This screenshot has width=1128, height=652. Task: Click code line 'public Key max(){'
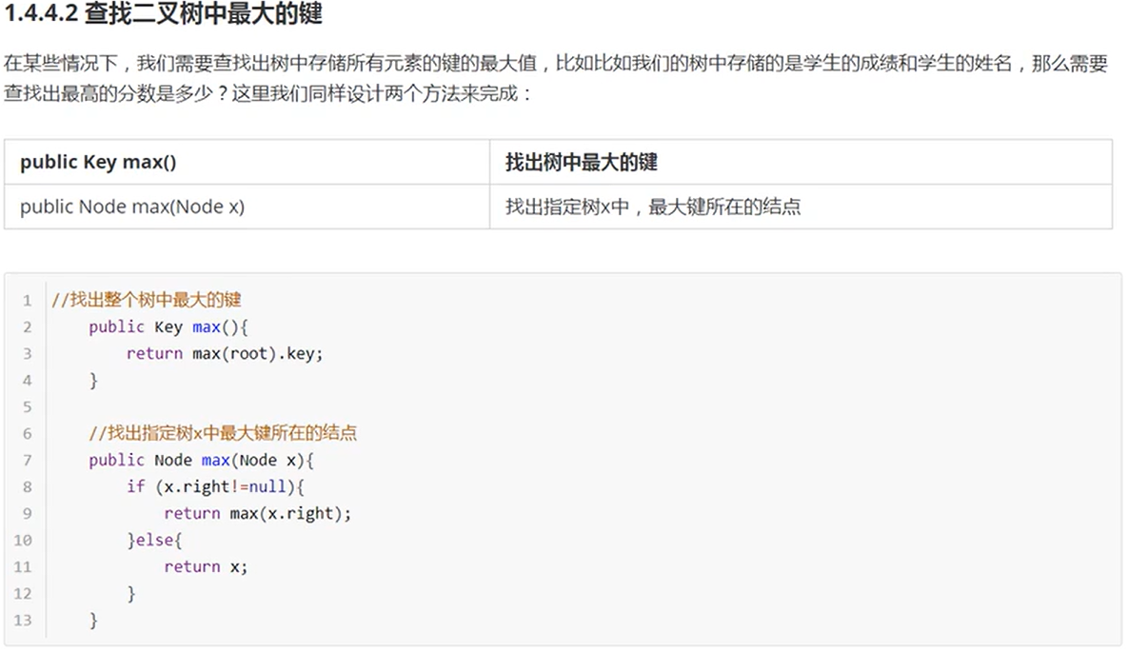tap(168, 326)
